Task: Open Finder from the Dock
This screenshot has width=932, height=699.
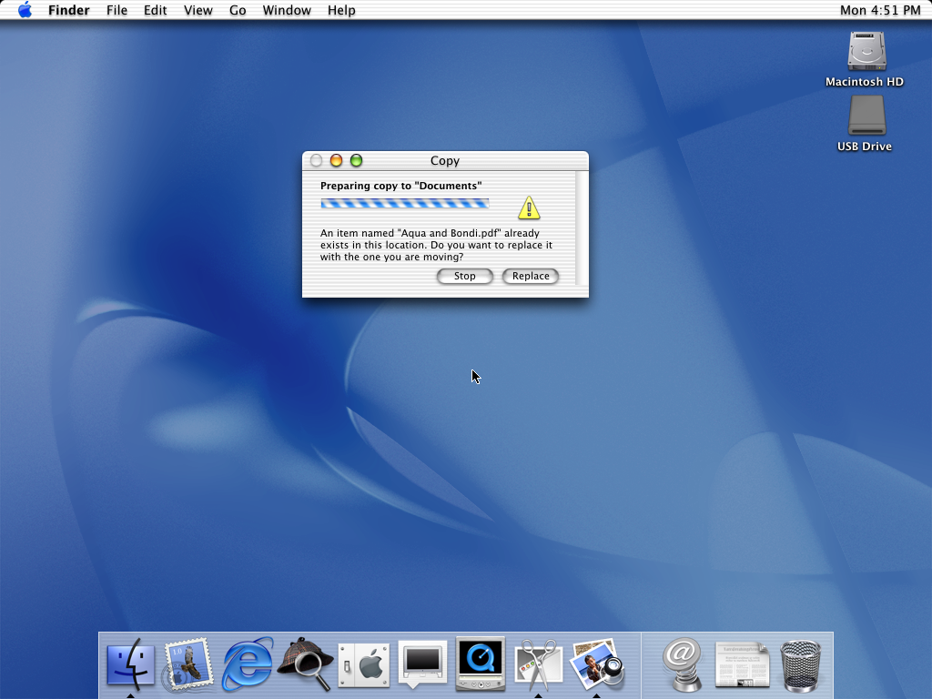Action: 131,664
